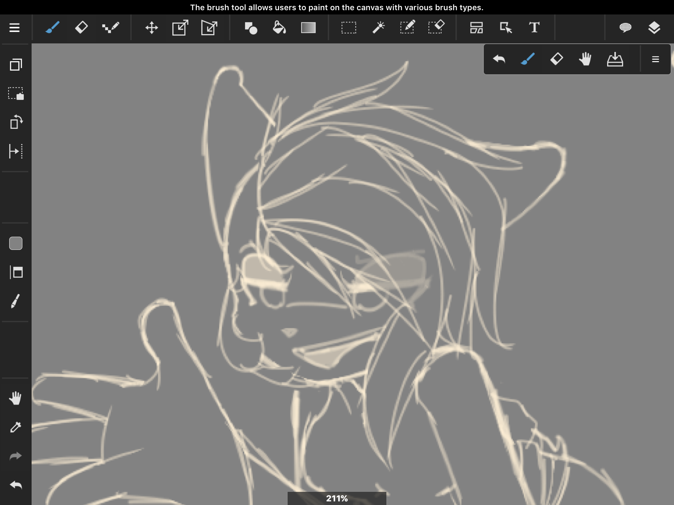Viewport: 674px width, 505px height.
Task: Click the 211% zoom indicator
Action: (x=337, y=498)
